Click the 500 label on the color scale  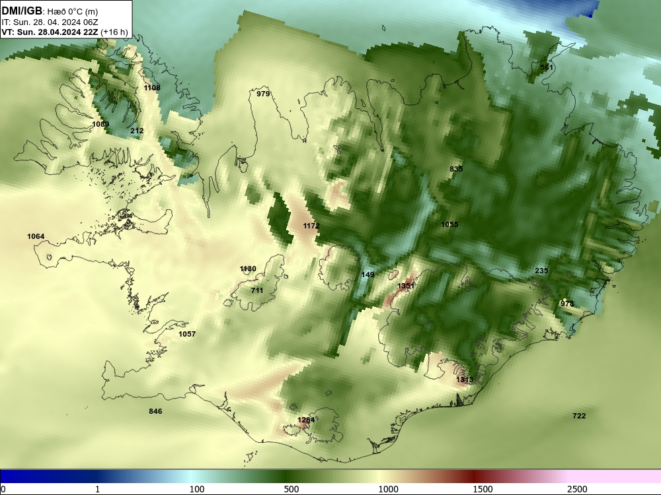click(x=292, y=489)
